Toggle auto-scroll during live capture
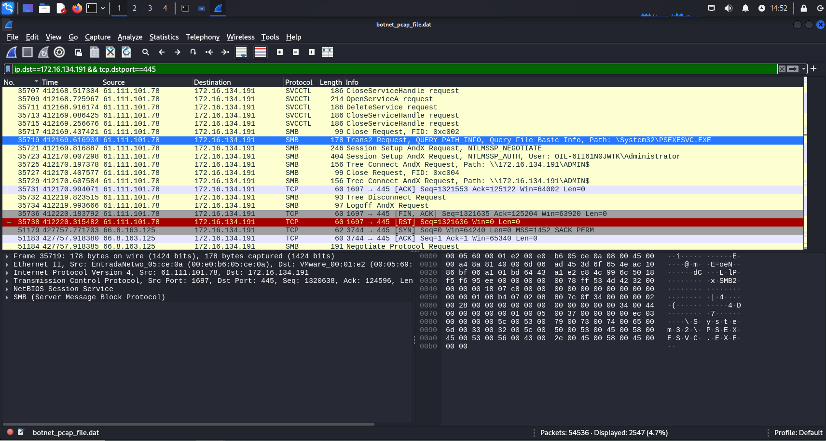 click(241, 52)
